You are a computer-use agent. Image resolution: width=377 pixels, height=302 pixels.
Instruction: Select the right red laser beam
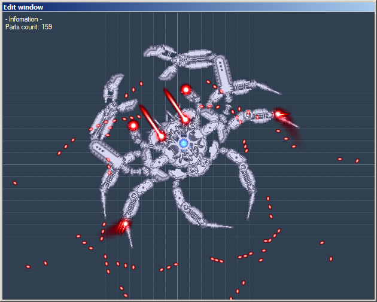176,106
